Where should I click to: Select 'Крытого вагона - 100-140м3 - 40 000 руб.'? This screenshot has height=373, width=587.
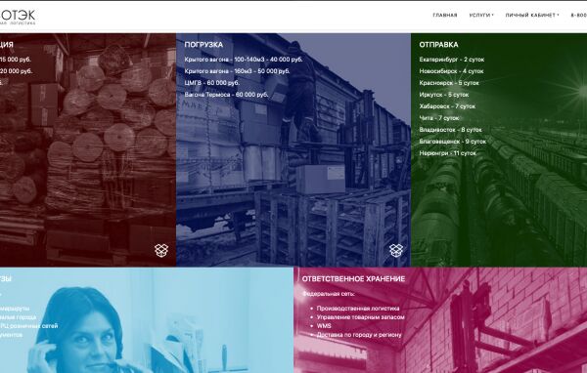[x=244, y=60]
